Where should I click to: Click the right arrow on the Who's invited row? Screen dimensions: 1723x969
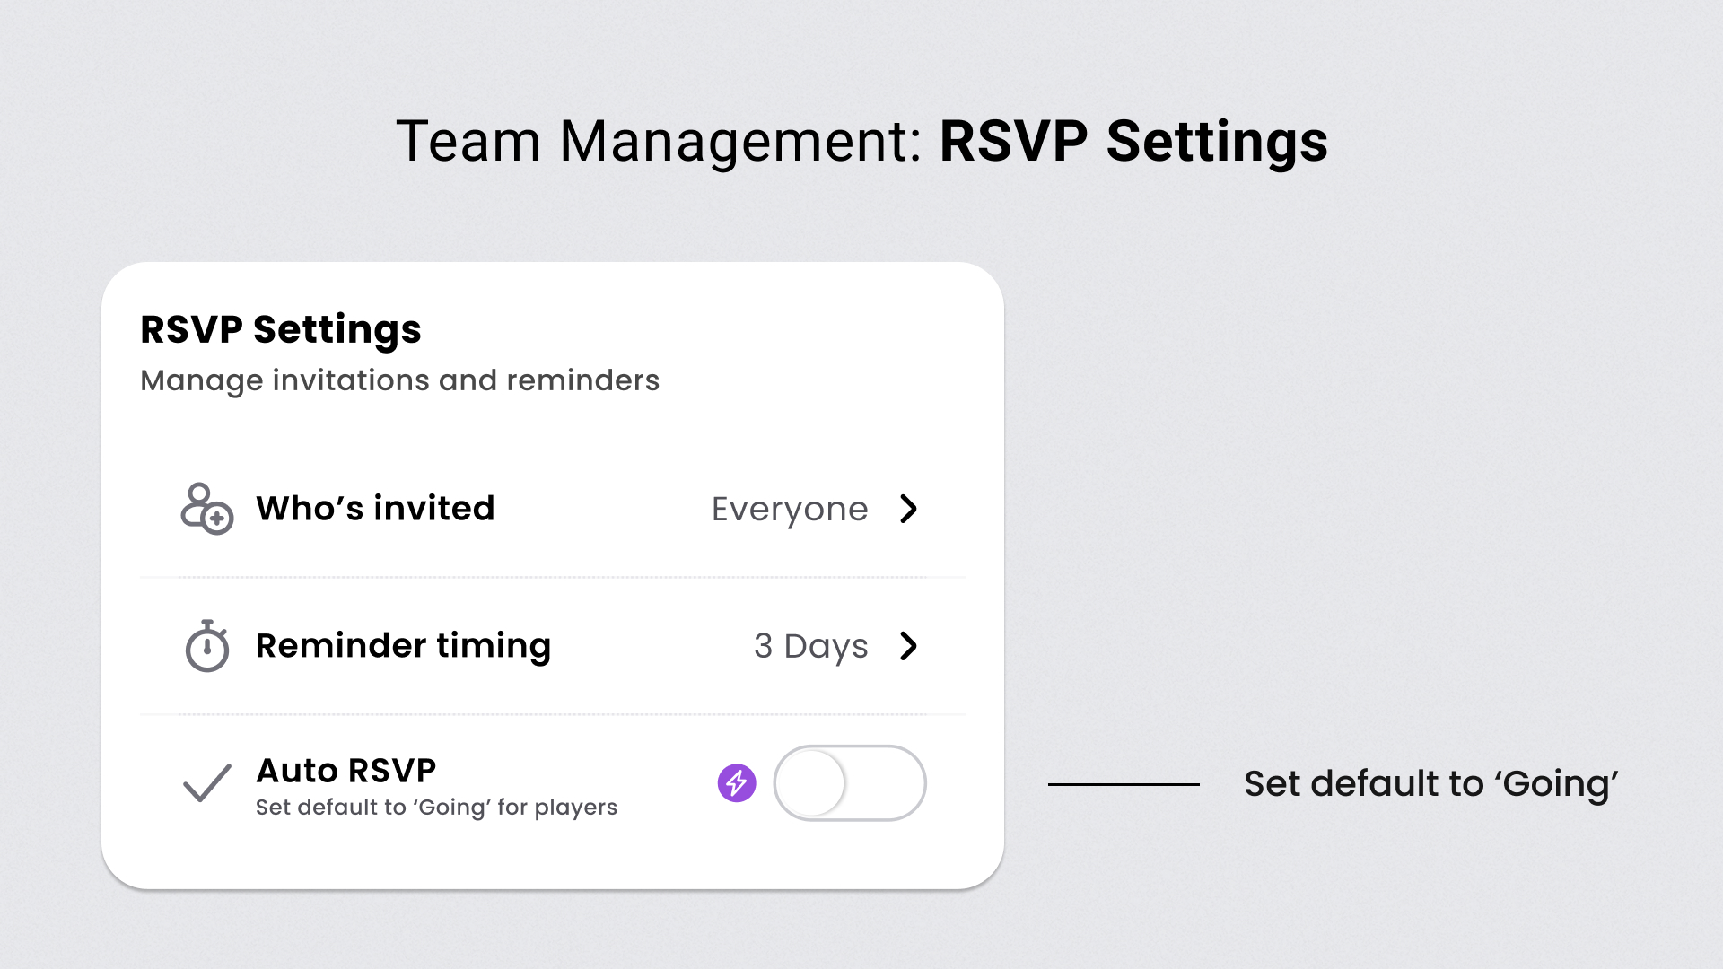(909, 509)
